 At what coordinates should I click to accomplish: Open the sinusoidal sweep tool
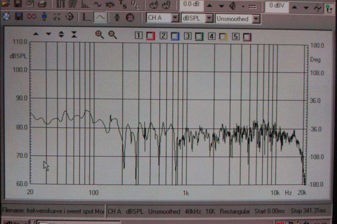click(97, 4)
